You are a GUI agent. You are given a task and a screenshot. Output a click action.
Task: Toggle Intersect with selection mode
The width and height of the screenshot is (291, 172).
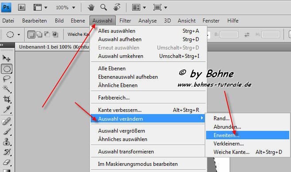(x=55, y=34)
